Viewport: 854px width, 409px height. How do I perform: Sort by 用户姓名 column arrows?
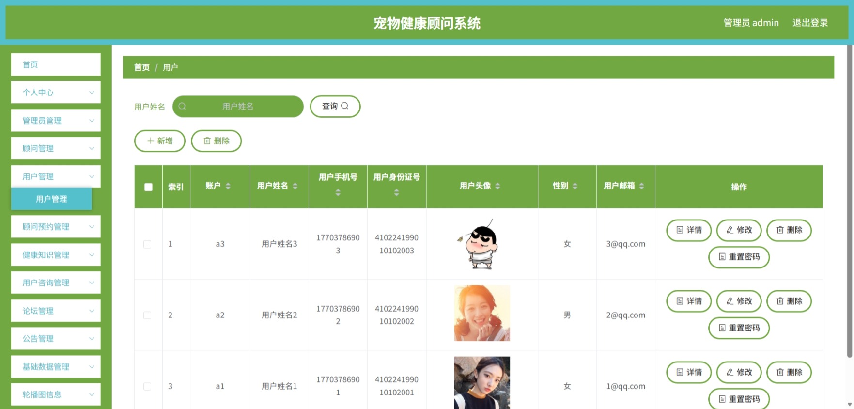coord(295,186)
